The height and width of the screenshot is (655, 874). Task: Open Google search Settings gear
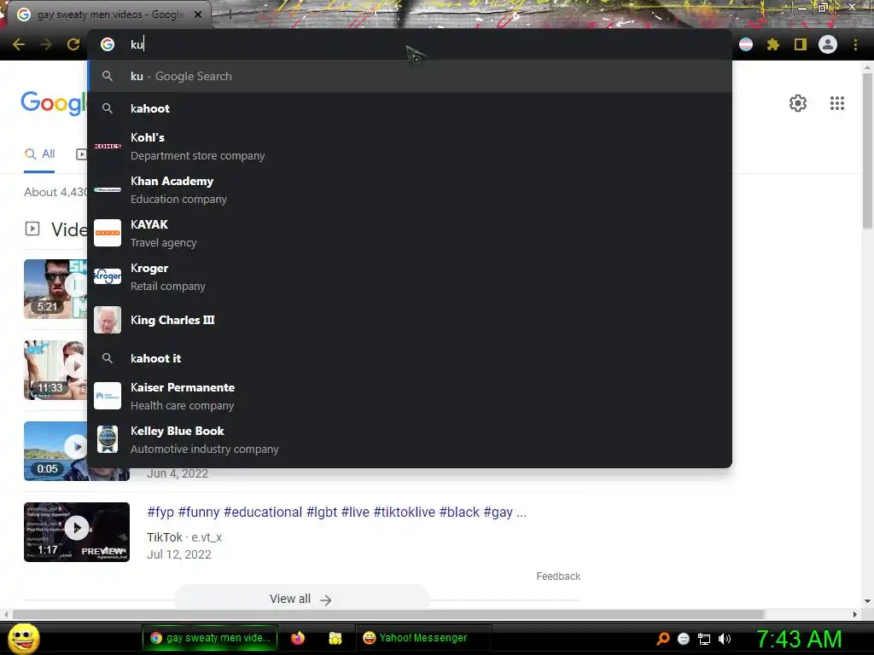point(798,103)
